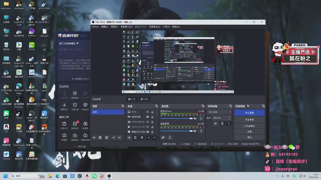Open 设置 button in control panel
The width and height of the screenshot is (321, 180).
tap(249, 132)
